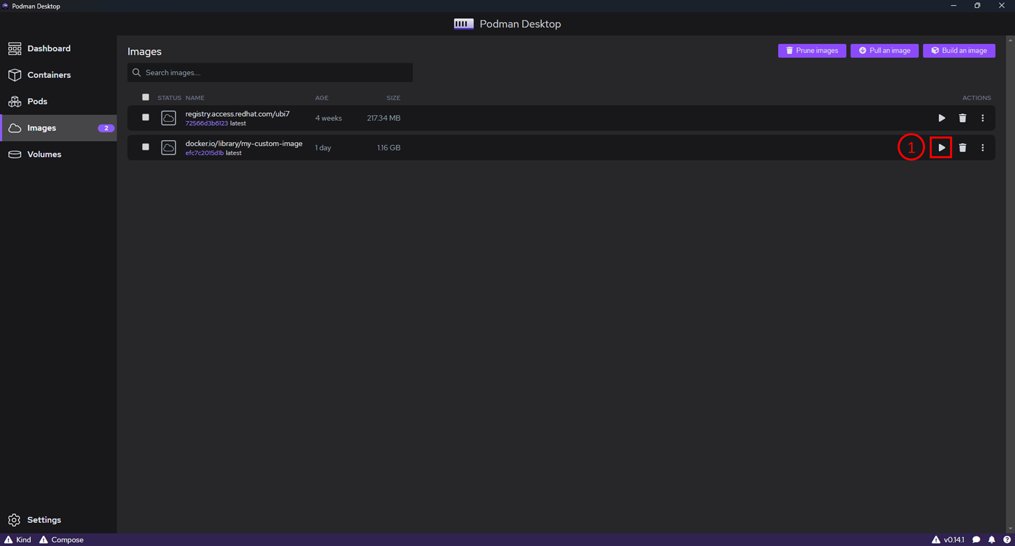Open the Pods section

coord(58,102)
